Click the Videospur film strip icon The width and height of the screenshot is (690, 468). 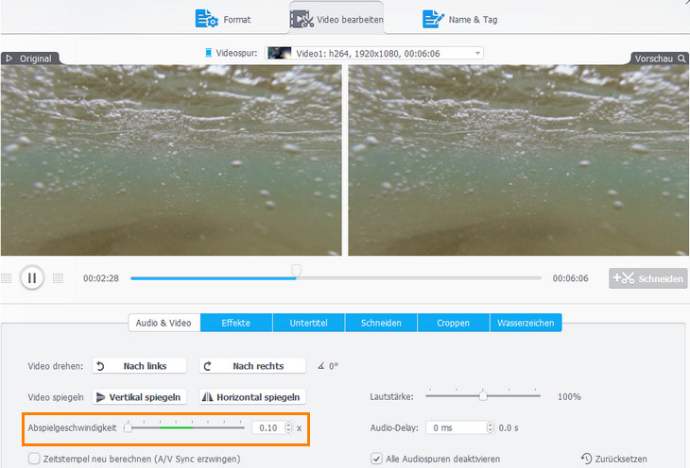pyautogui.click(x=209, y=53)
